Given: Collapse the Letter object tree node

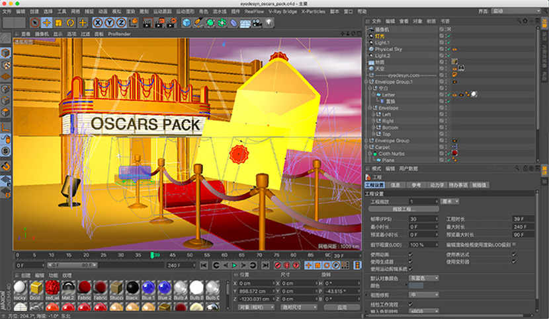Looking at the screenshot, I should tap(374, 95).
